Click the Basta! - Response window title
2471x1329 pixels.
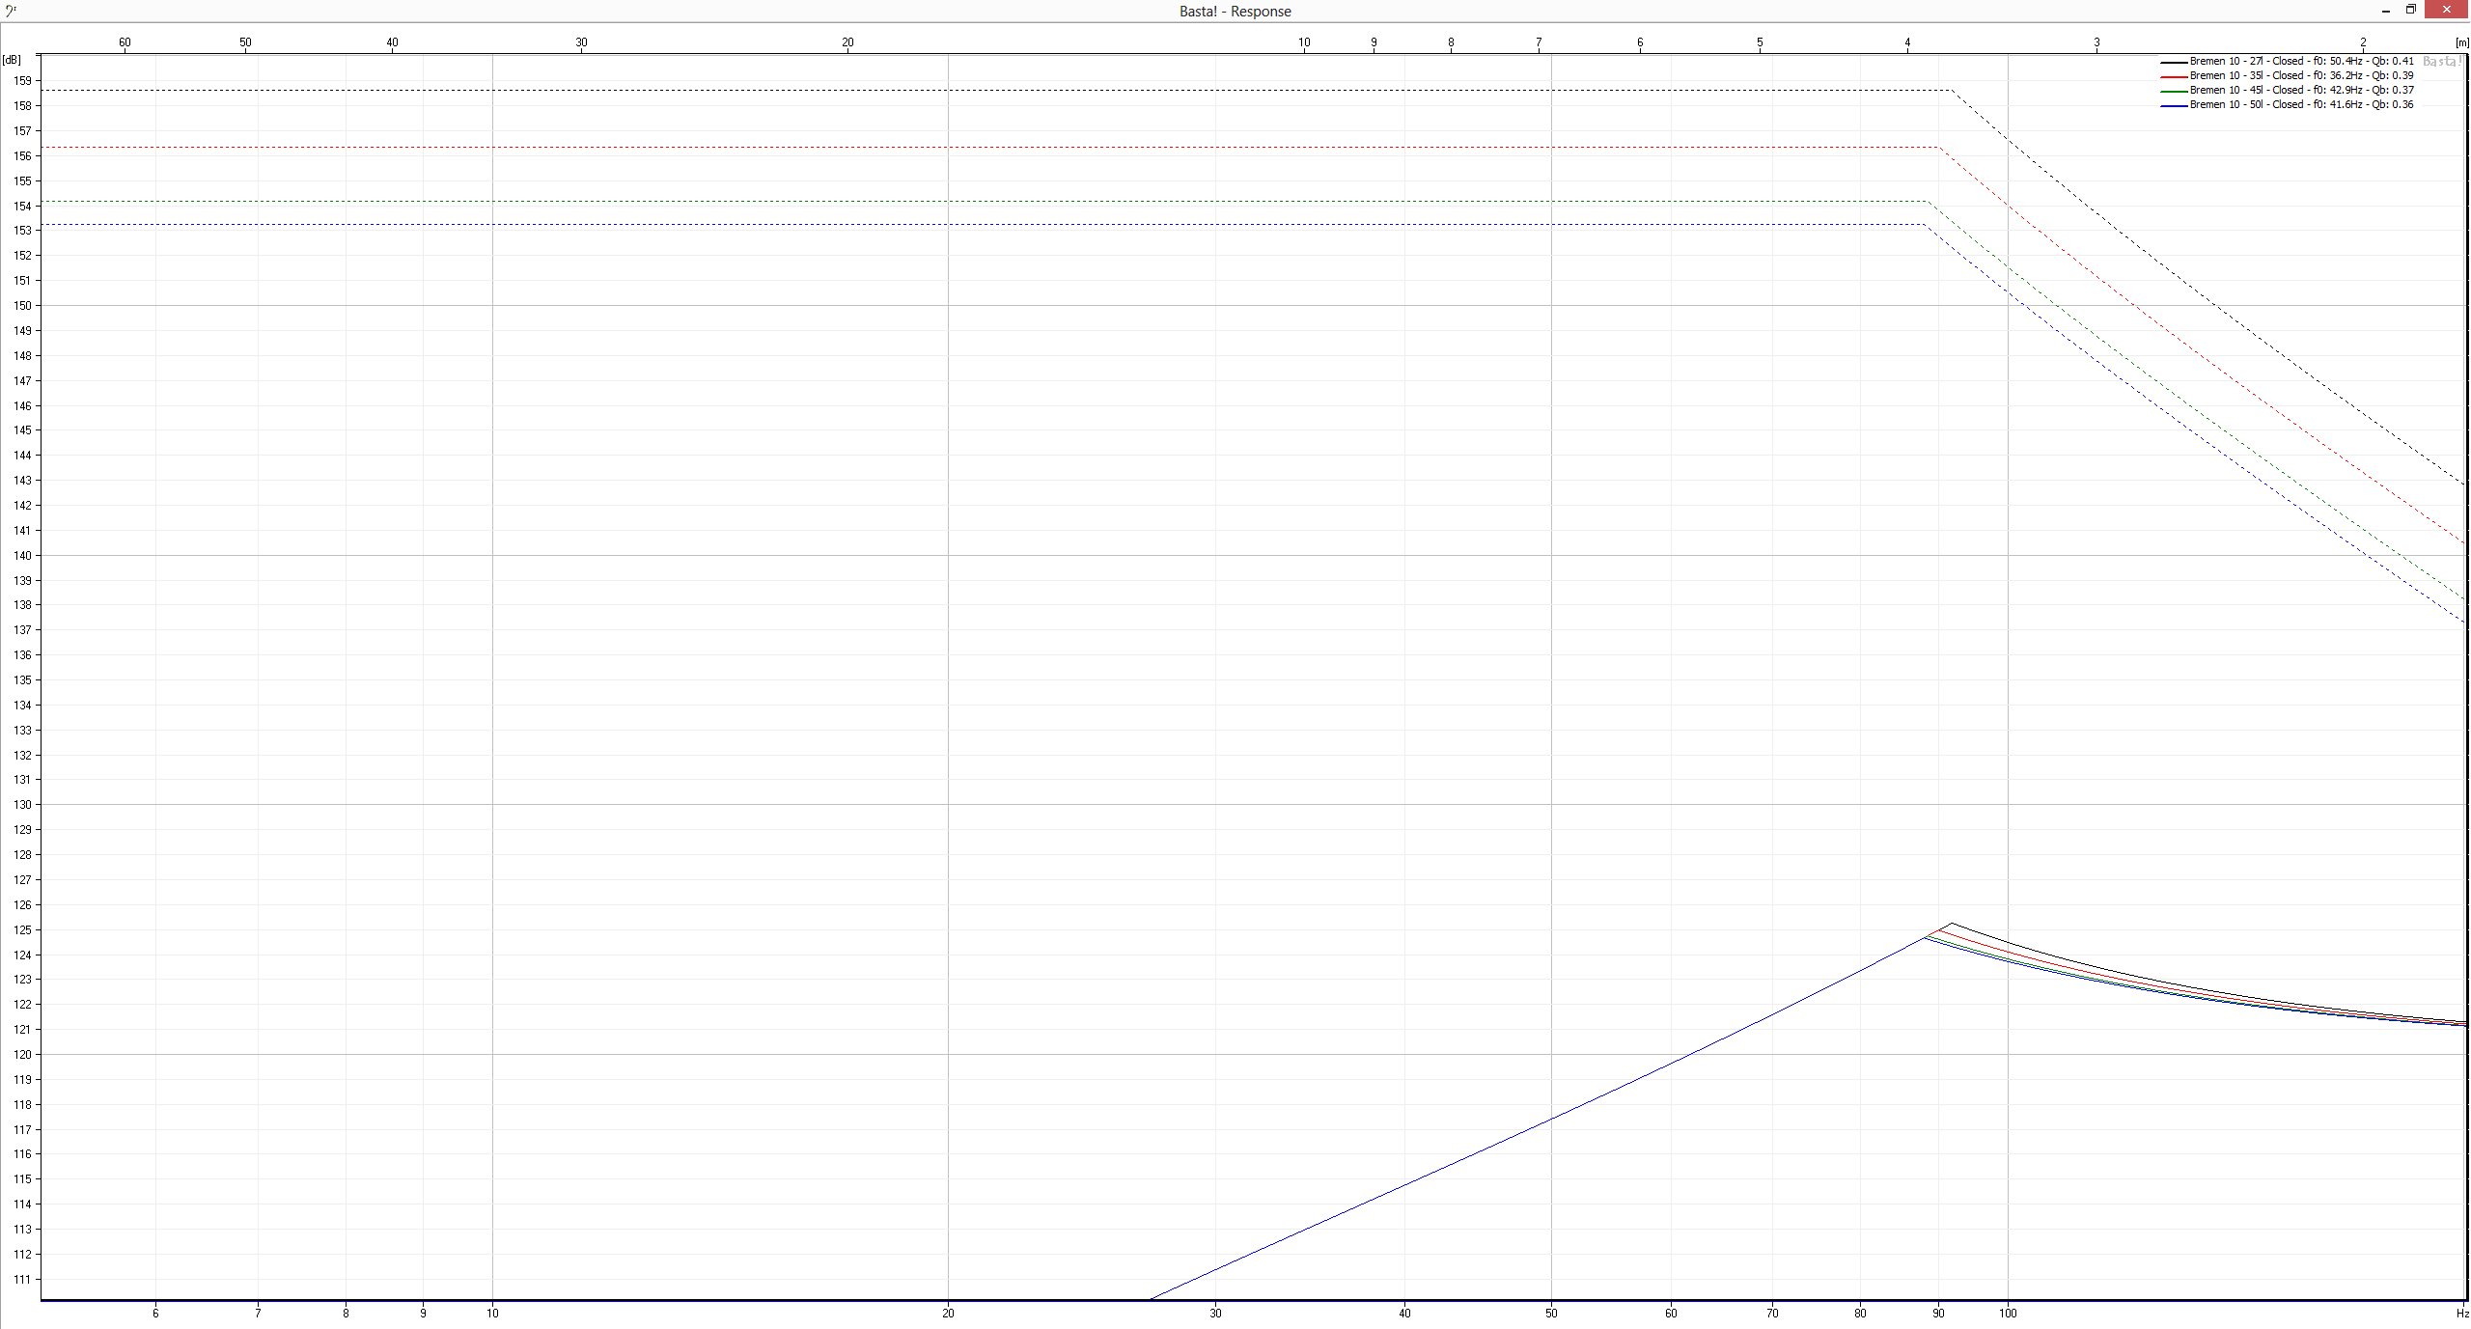1235,12
